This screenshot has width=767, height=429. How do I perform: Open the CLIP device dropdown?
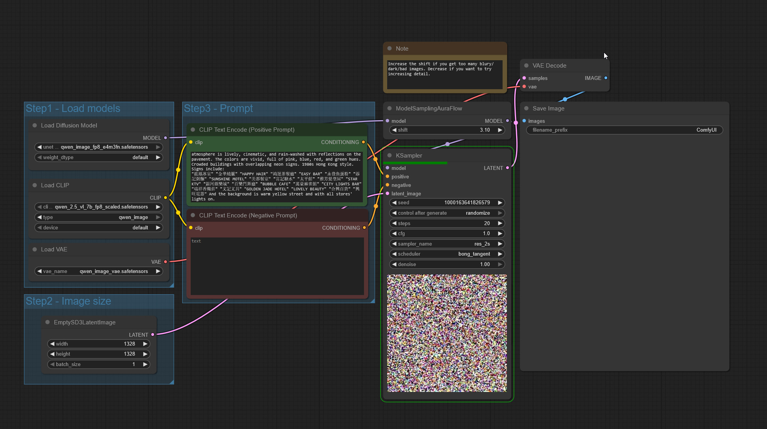tap(98, 228)
